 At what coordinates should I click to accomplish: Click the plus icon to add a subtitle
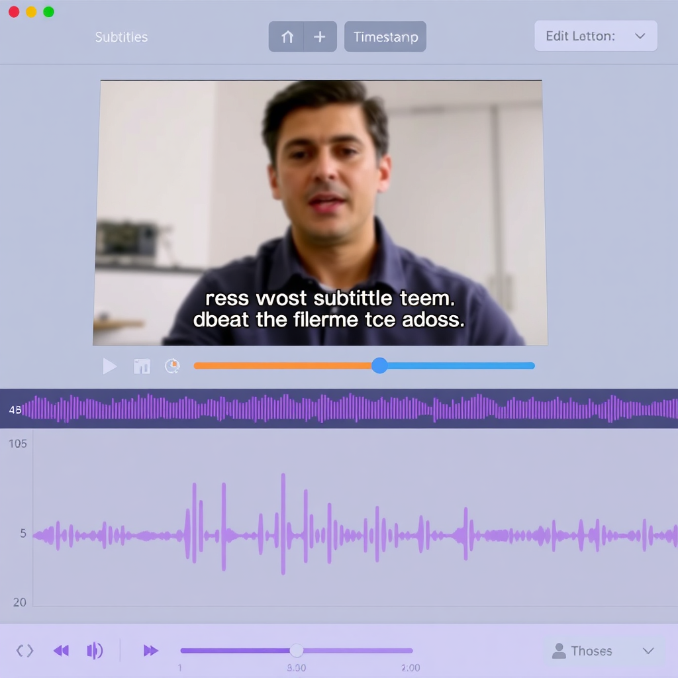320,36
